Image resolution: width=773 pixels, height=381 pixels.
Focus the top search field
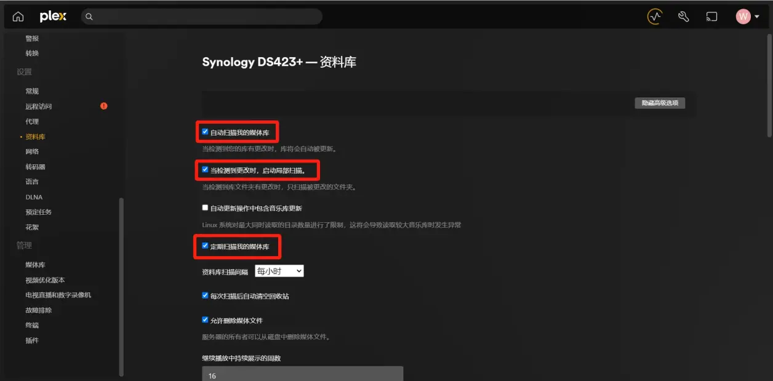[x=202, y=17]
